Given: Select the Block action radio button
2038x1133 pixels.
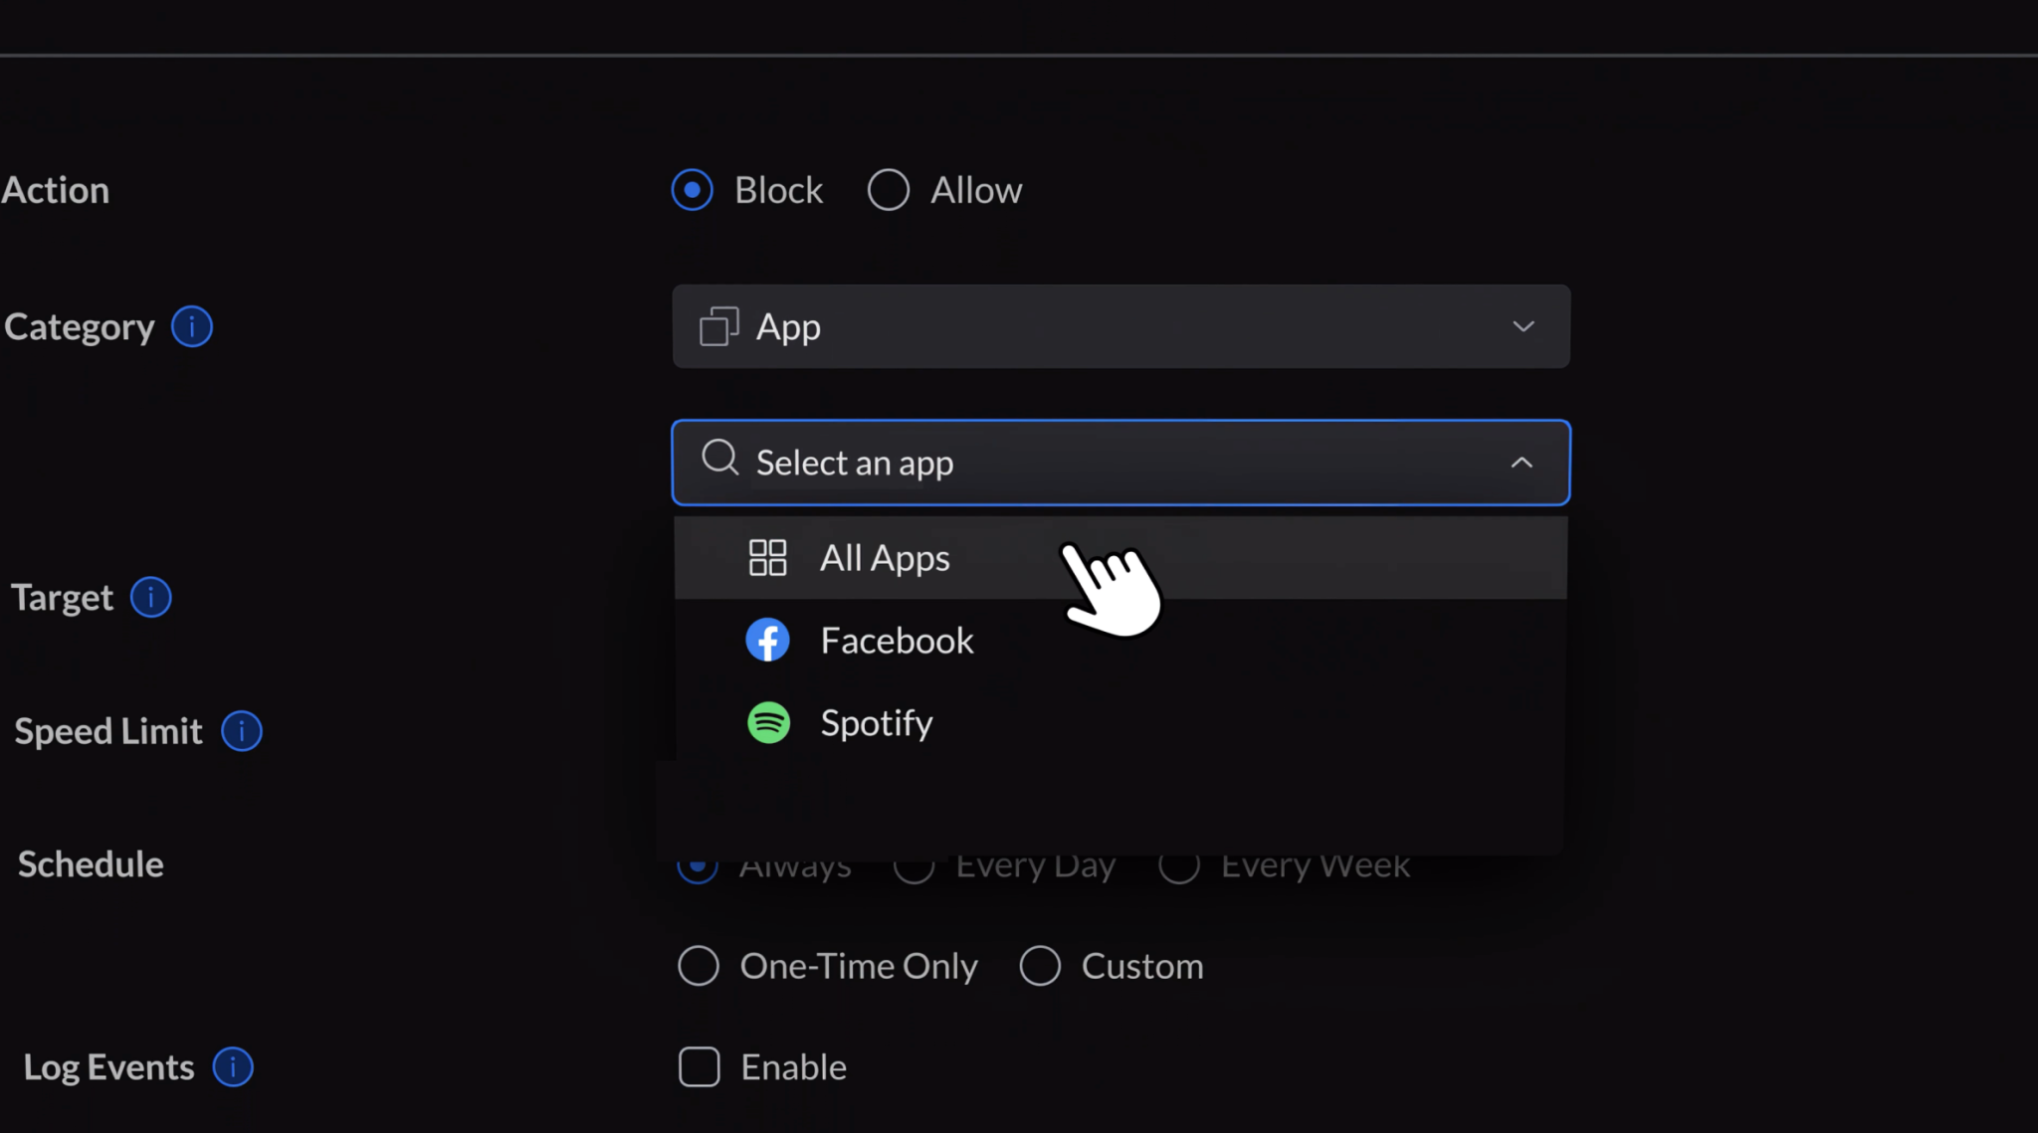Looking at the screenshot, I should tap(693, 190).
